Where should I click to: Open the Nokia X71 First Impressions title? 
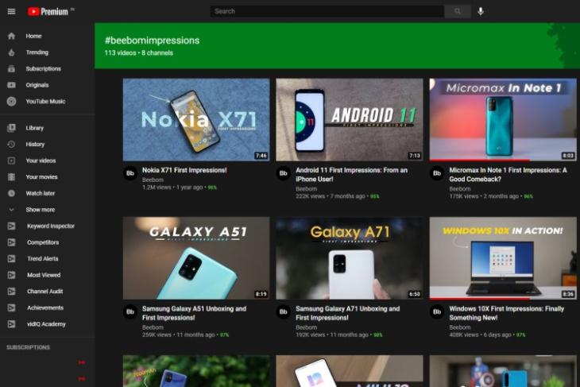(184, 170)
